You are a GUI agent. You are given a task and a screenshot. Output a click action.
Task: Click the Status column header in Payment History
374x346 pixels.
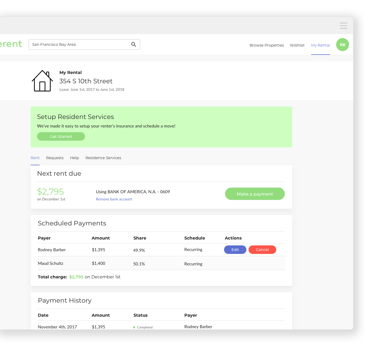point(140,315)
